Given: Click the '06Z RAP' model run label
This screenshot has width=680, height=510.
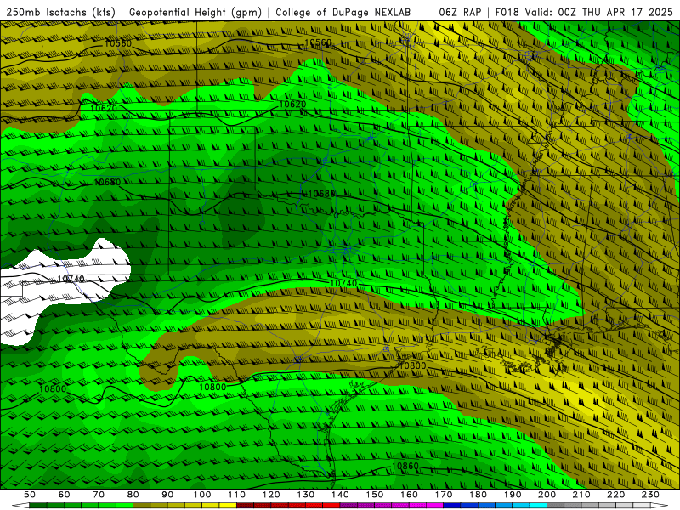Looking at the screenshot, I should (460, 12).
